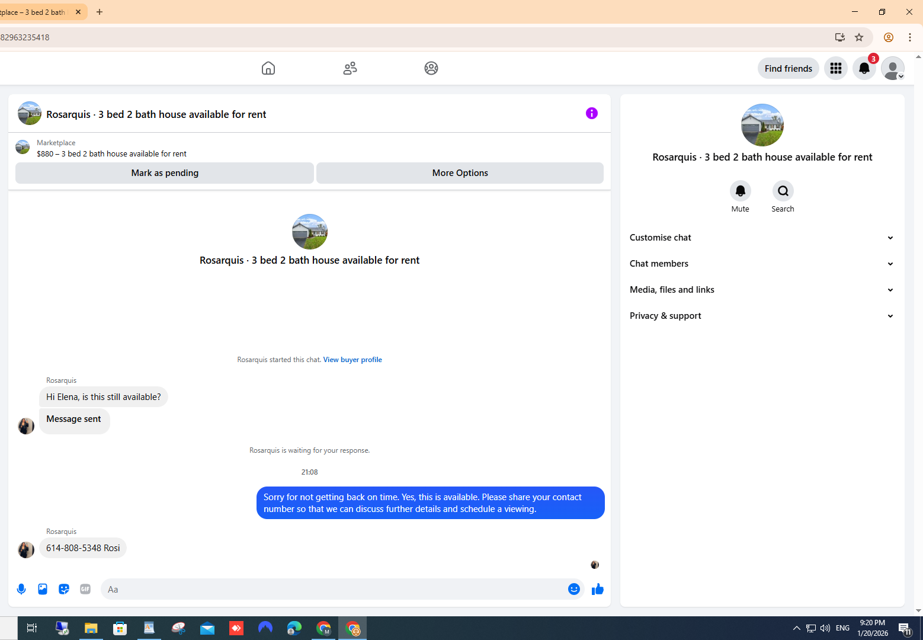The width and height of the screenshot is (923, 640).
Task: Mute this chat with the bell icon
Action: [x=741, y=191]
